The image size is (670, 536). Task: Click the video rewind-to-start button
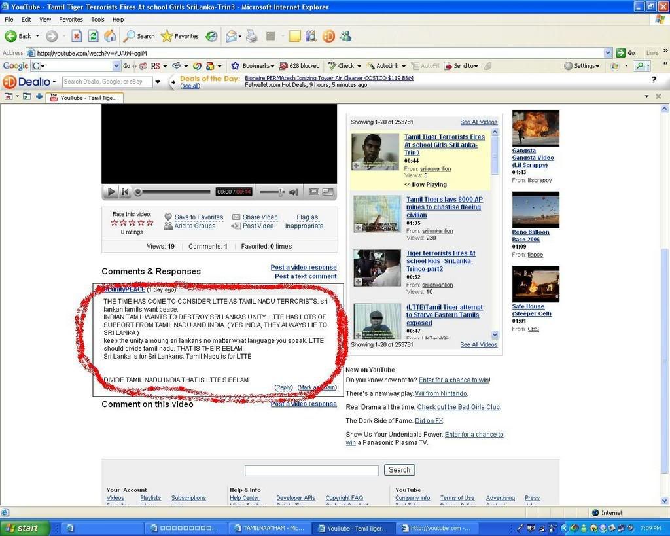[126, 192]
